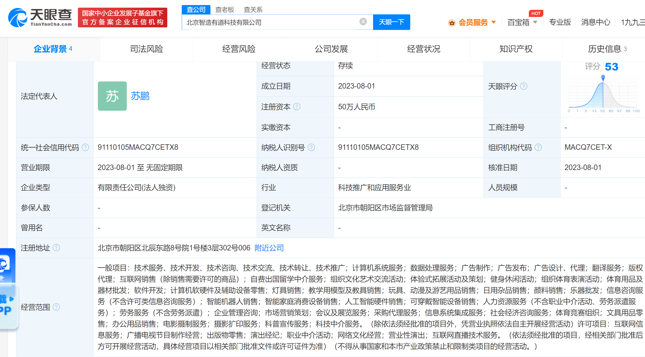The height and width of the screenshot is (357, 645).
Task: Select taxpayer ID value under 纳税人识别号
Action: [378, 147]
